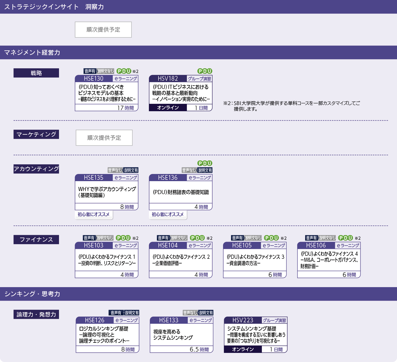Screen dimensions: 397x362
Task: Click the 説明文有 tag above HSE133
Action: point(206,313)
